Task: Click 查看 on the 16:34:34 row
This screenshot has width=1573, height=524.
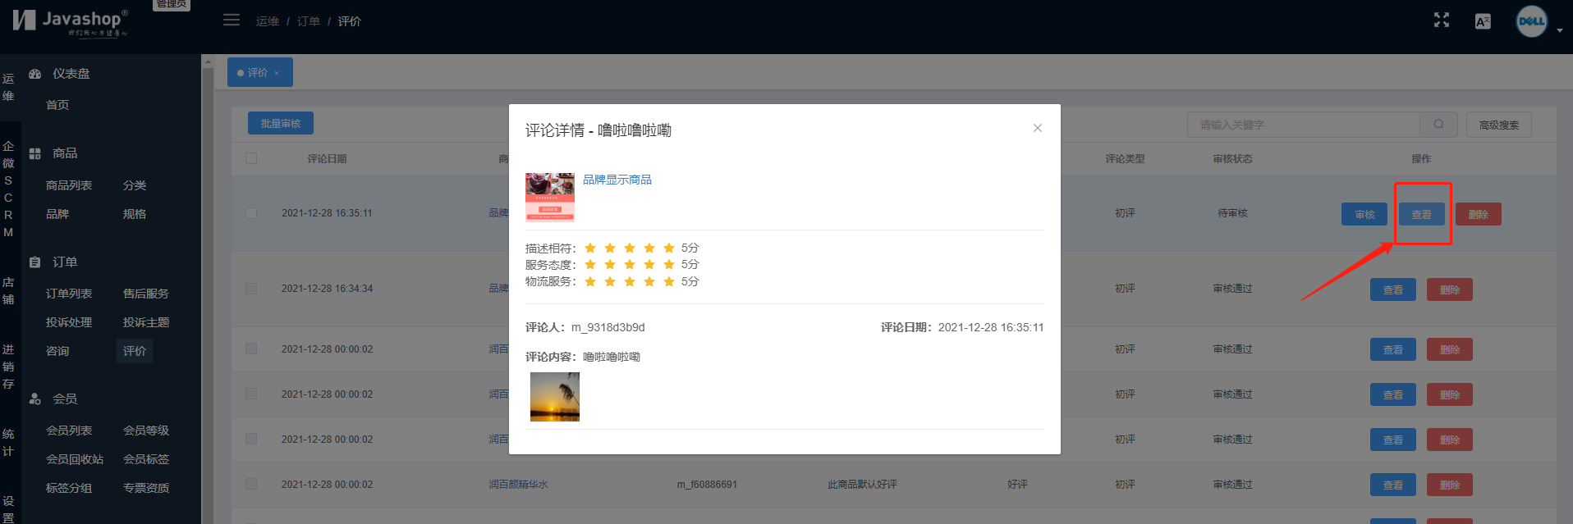Action: 1393,289
